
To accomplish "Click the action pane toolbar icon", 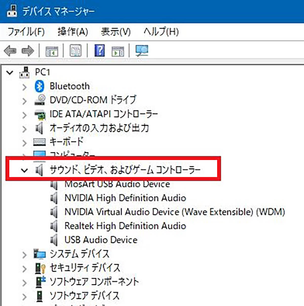I will pos(118,51).
